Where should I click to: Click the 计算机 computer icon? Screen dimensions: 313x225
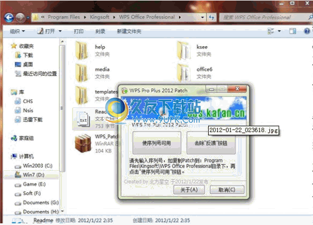pyautogui.click(x=14, y=156)
